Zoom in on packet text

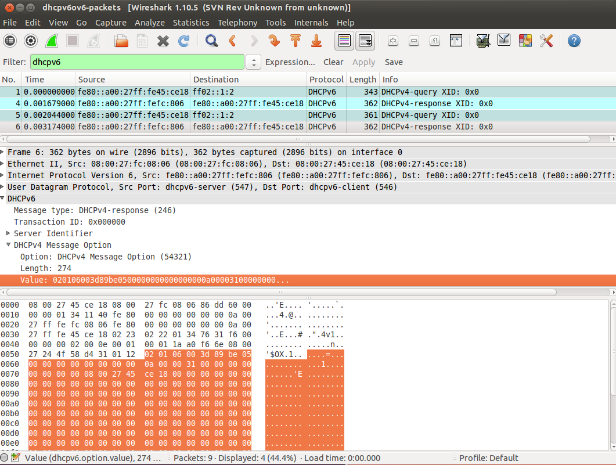click(393, 41)
